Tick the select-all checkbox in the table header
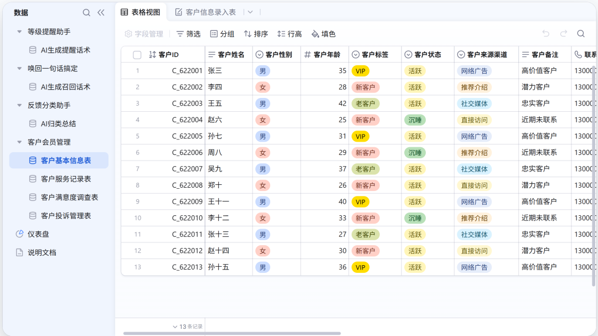Viewport: 598px width, 336px height. tap(137, 55)
